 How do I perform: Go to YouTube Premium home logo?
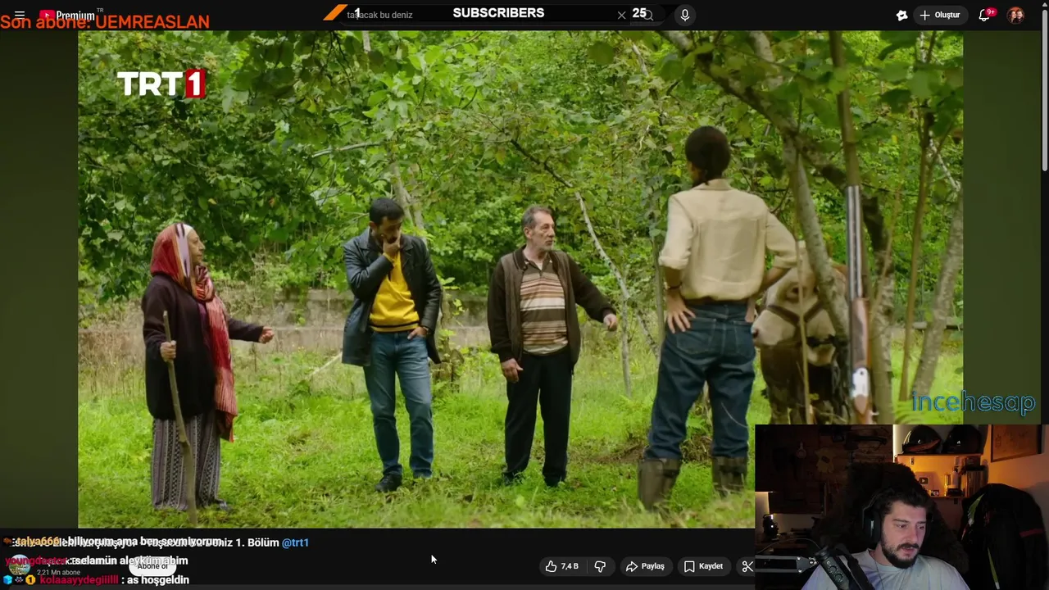pyautogui.click(x=67, y=15)
